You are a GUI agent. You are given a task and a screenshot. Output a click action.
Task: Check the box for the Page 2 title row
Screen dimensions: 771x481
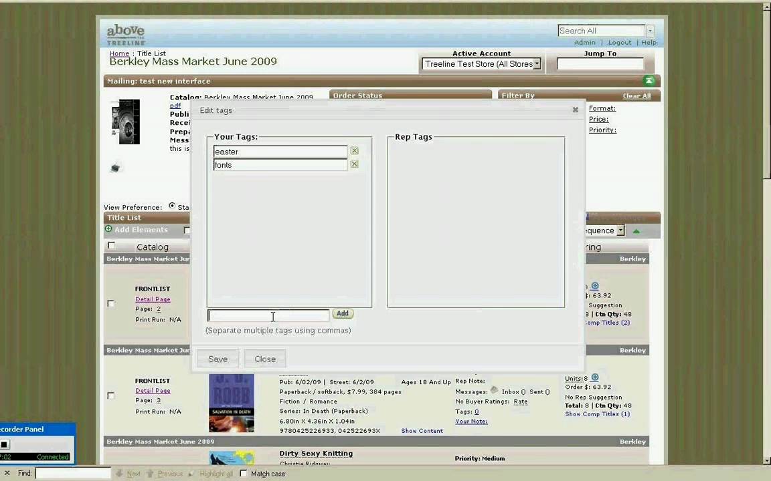pyautogui.click(x=111, y=303)
